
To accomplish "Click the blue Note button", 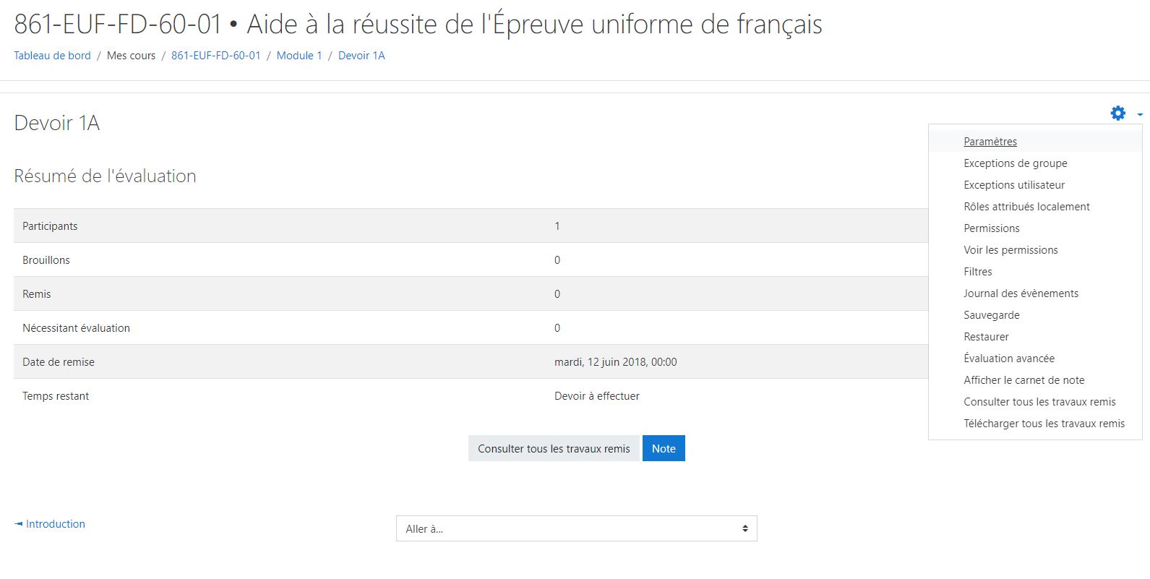I will pos(663,448).
